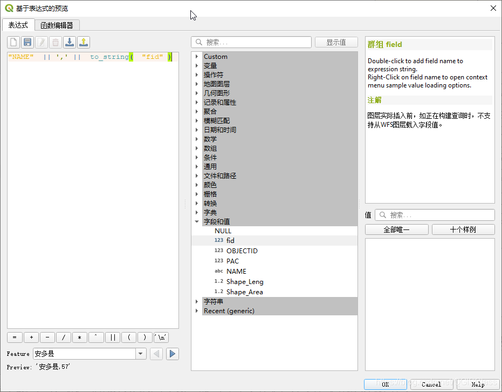This screenshot has width=502, height=392.
Task: Insert the minus operator
Action: [x=47, y=337]
